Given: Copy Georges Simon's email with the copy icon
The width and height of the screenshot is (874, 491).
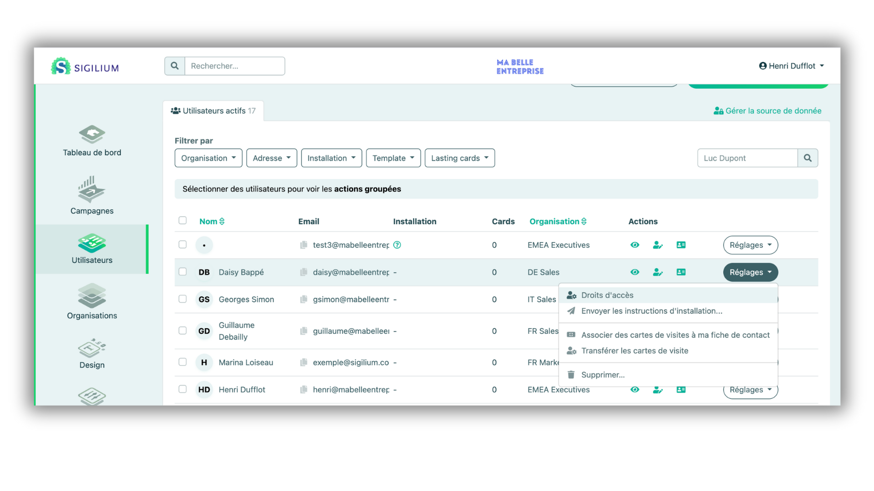Looking at the screenshot, I should pos(304,300).
